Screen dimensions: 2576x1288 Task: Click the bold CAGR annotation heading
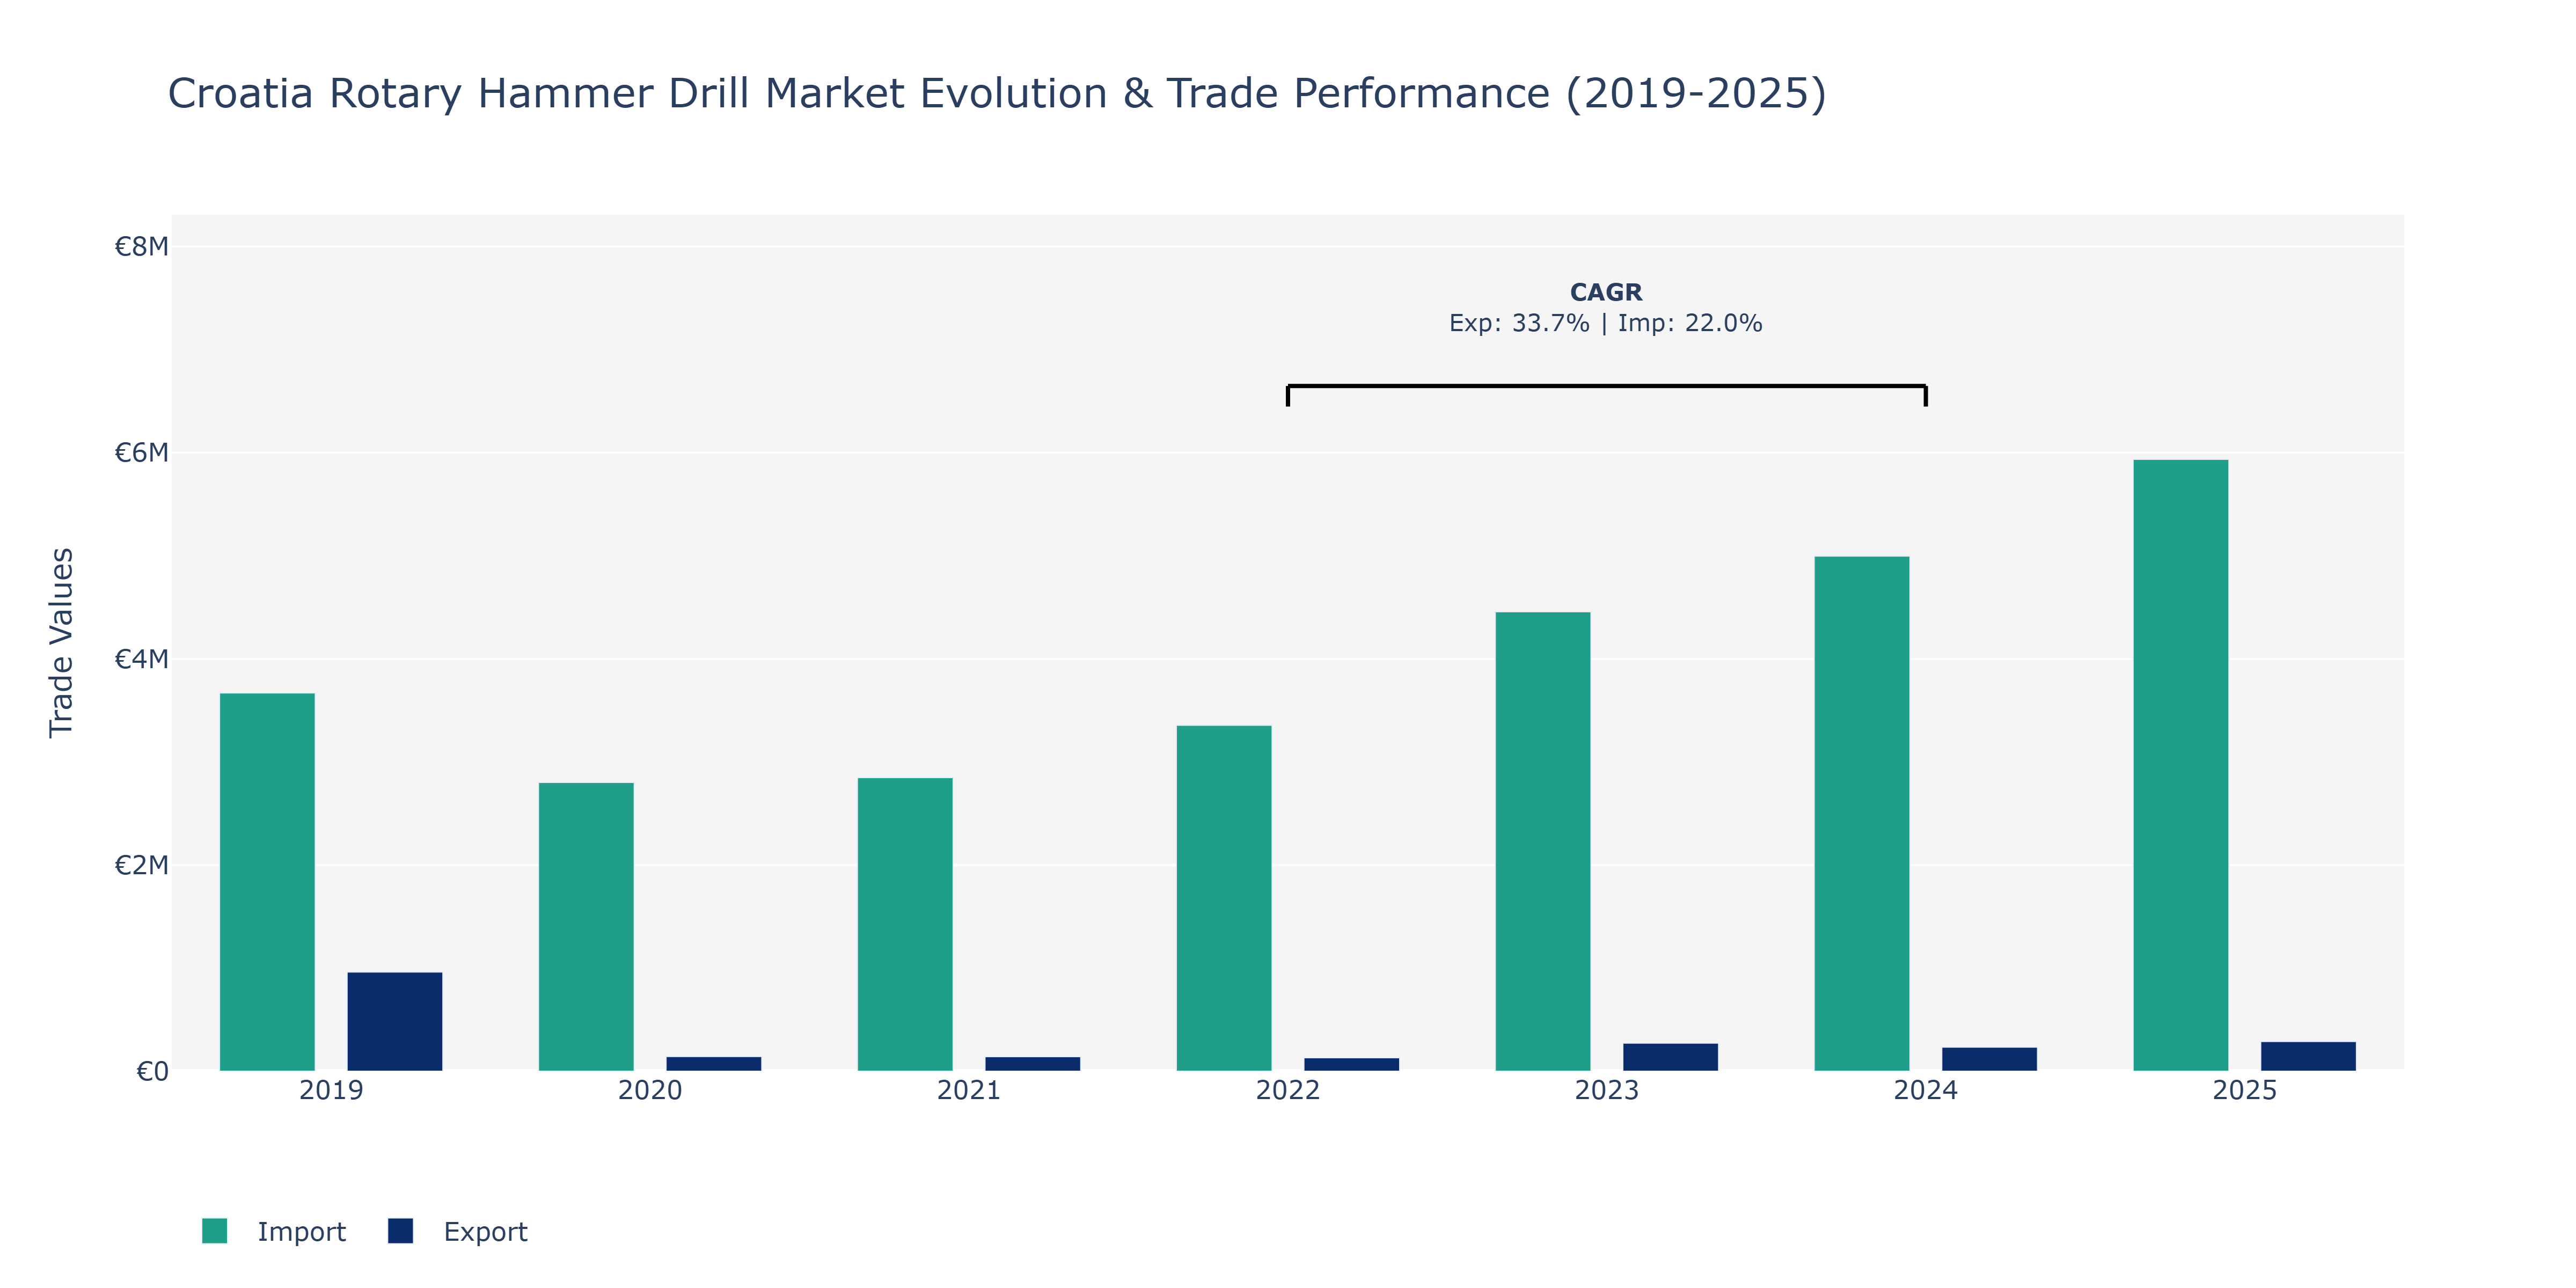(x=1606, y=292)
